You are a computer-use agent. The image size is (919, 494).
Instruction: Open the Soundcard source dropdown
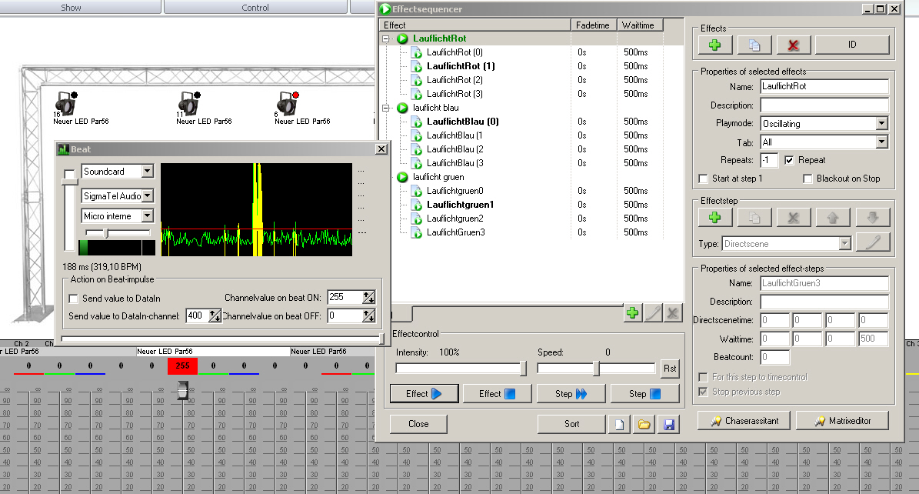point(148,172)
